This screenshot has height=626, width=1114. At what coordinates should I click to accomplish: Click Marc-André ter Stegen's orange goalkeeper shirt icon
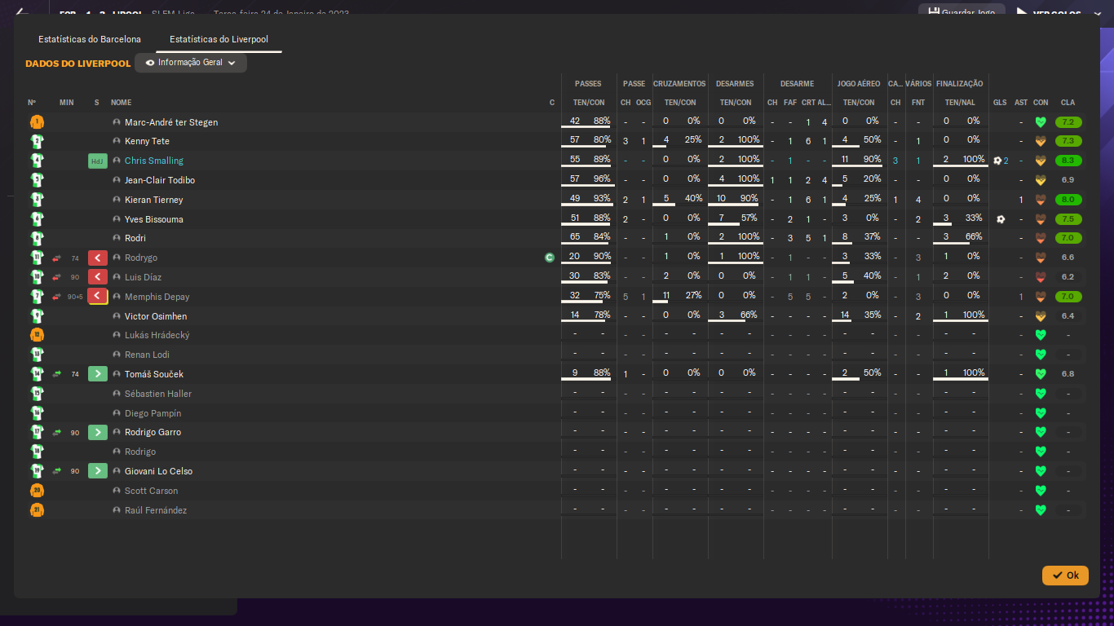37,122
